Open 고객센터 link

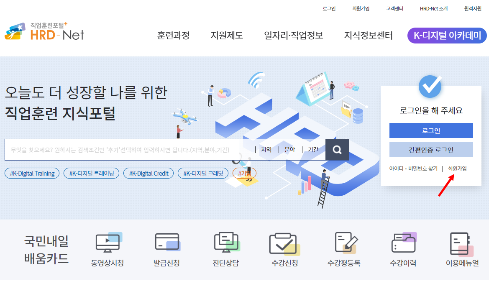[394, 9]
